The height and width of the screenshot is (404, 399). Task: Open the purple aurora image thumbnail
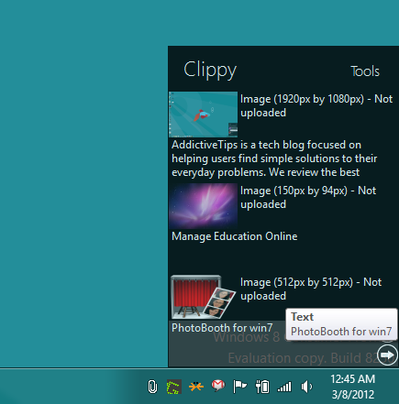pyautogui.click(x=203, y=206)
